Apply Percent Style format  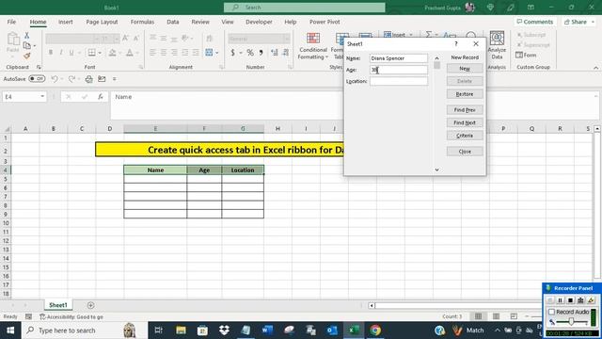(250, 53)
